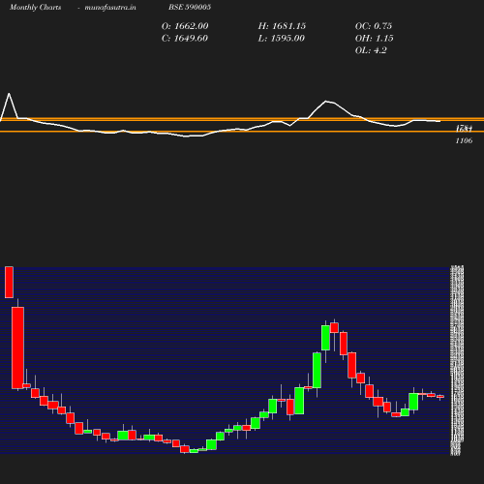Click the low value "L: 1595.00"

(x=282, y=39)
